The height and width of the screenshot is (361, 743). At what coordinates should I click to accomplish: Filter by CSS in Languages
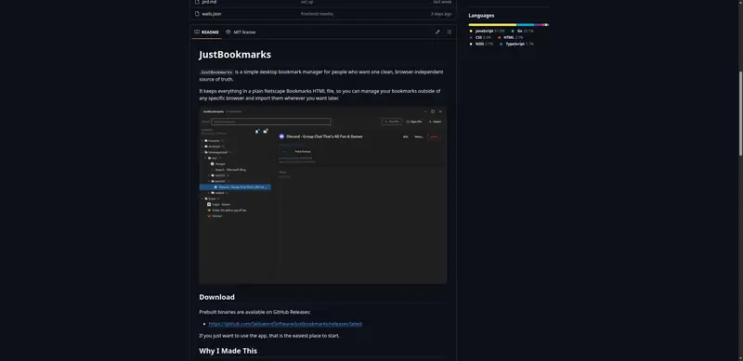(480, 37)
